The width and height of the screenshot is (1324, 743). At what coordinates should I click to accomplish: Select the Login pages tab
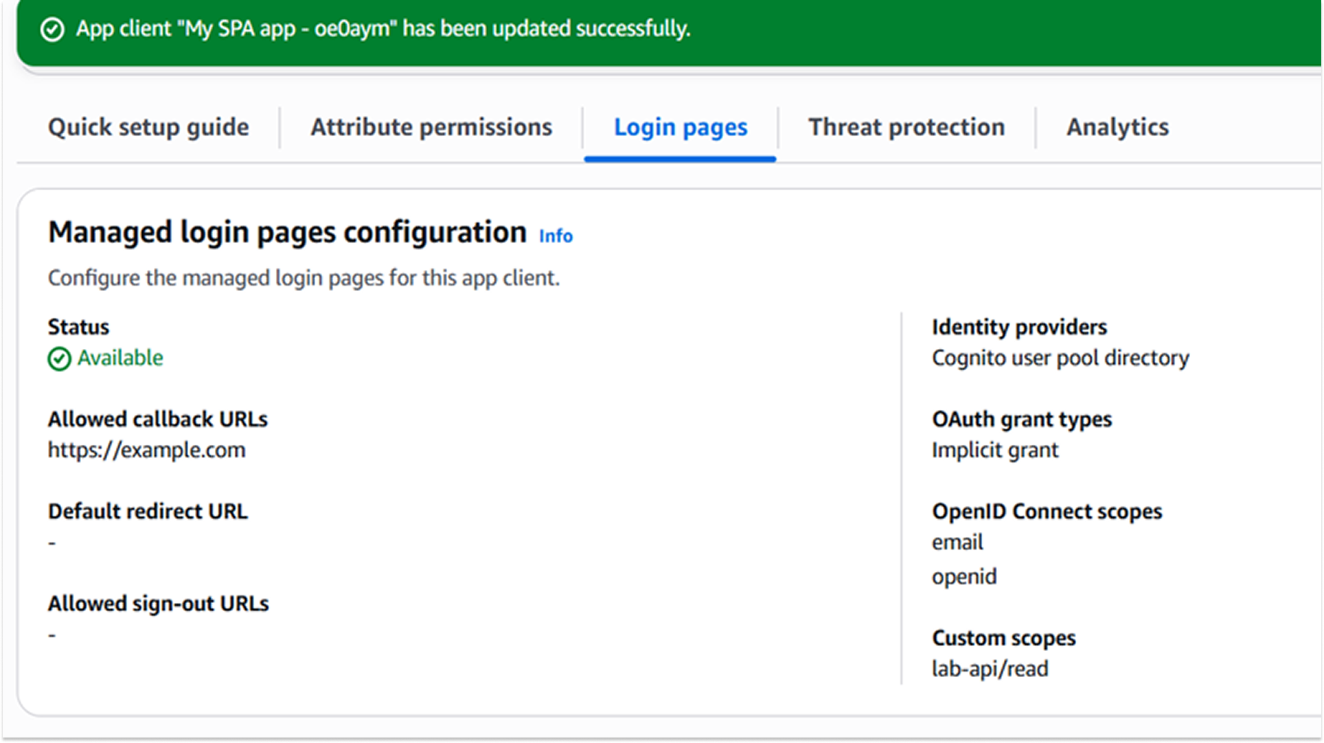[680, 127]
